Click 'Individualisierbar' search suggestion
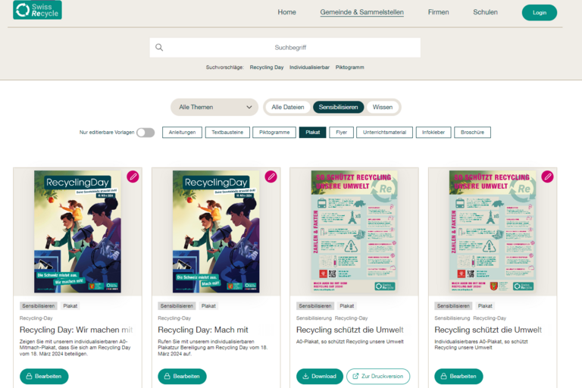This screenshot has width=582, height=388. (309, 67)
